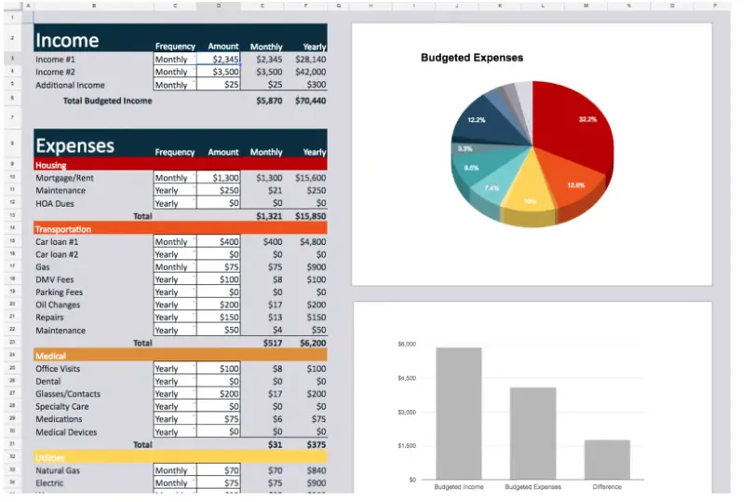754x502 pixels.
Task: Open the HOA Dues frequency dropdown
Action: click(175, 203)
